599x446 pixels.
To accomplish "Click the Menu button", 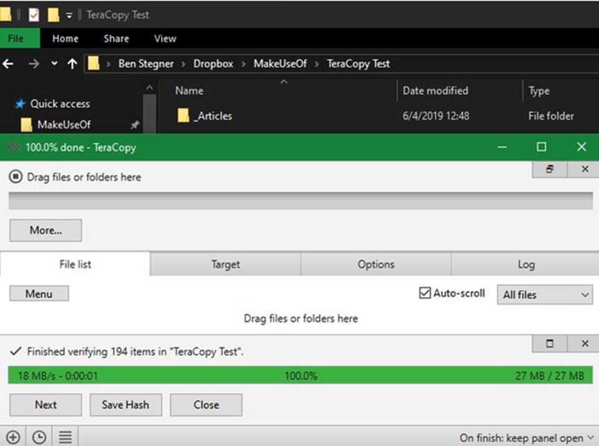I will [39, 294].
